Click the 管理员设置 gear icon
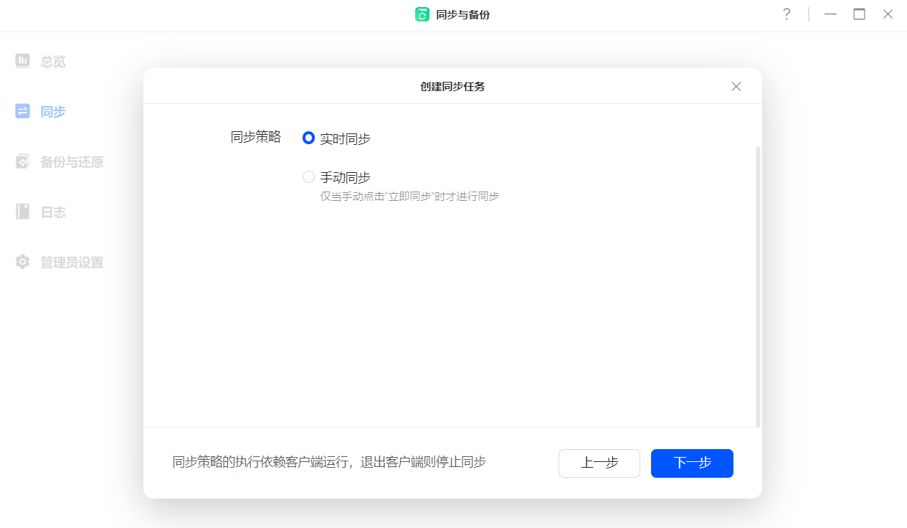Screen dimensions: 907x528 tap(22, 261)
